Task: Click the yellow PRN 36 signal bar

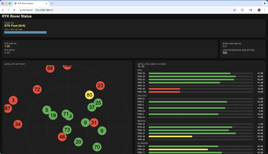Action: (x=170, y=136)
